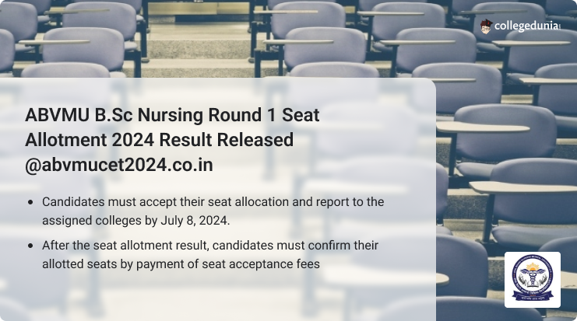Click the first bullet point marker
The width and height of the screenshot is (577, 321).
click(x=30, y=202)
